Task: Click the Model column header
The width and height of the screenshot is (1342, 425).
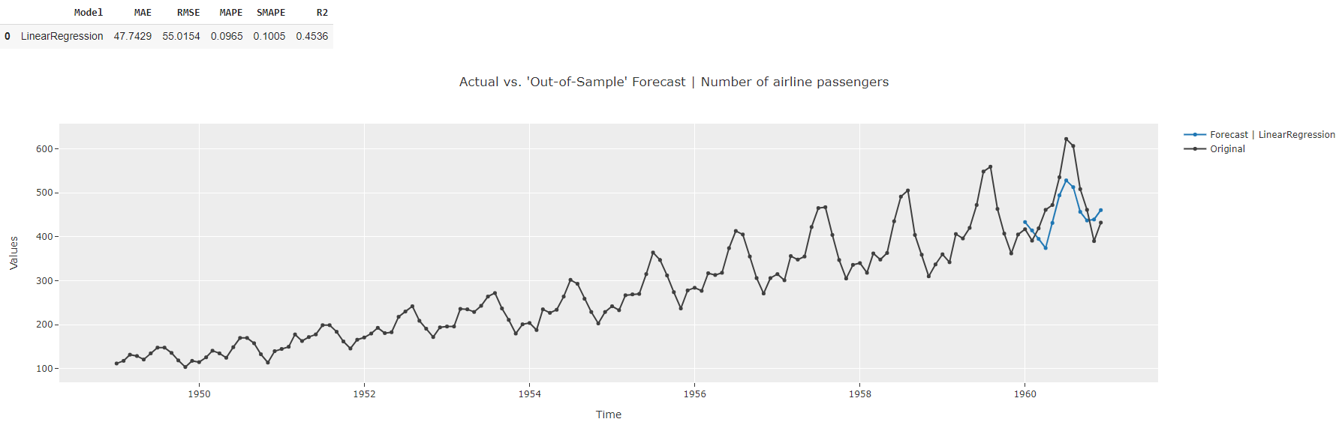Action: 89,13
